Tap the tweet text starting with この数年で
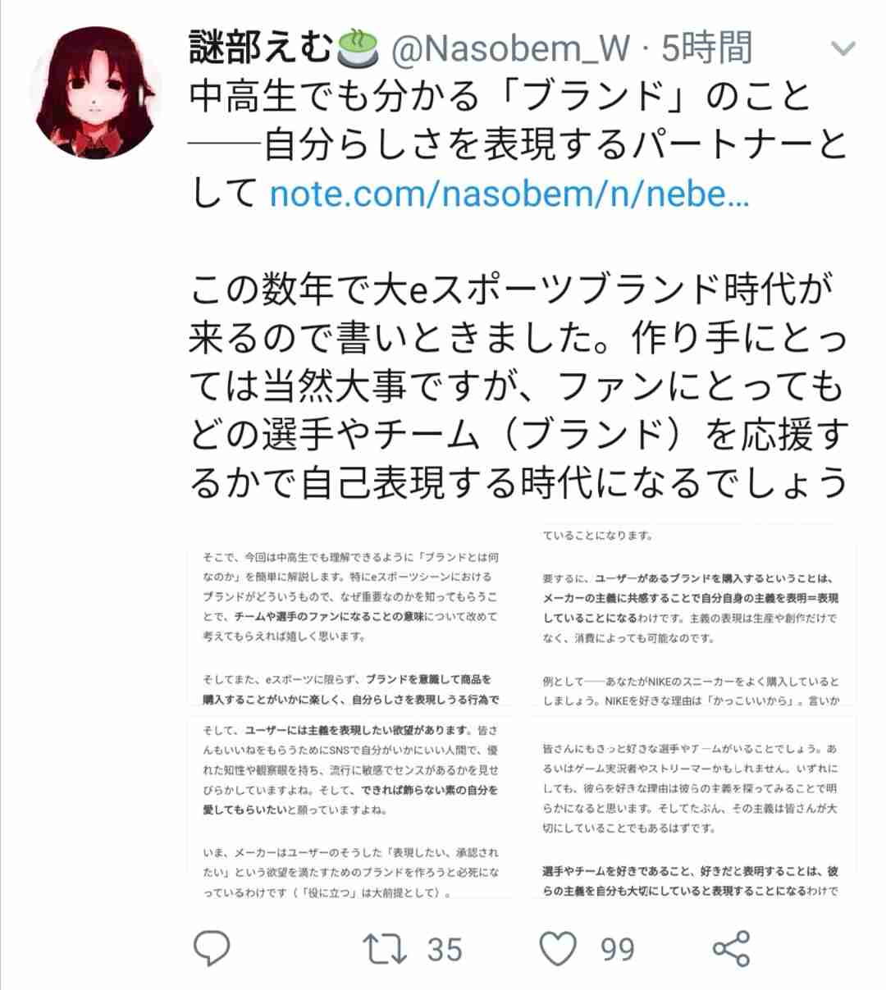This screenshot has width=886, height=990. pos(518,386)
